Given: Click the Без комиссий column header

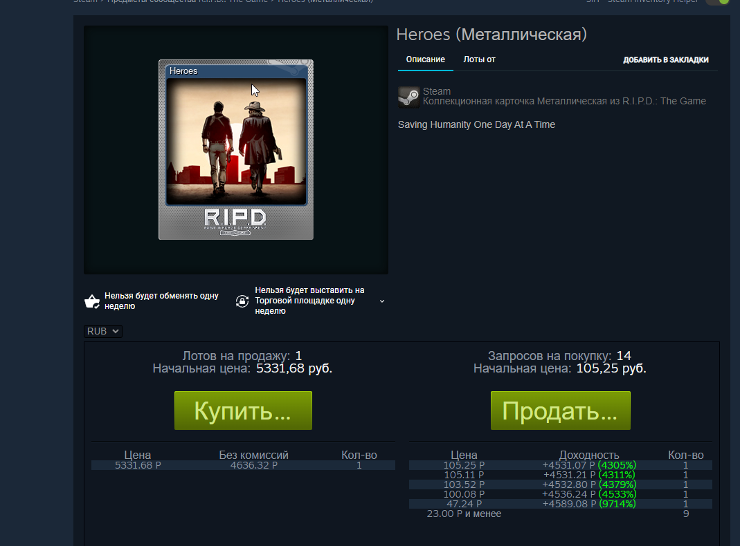Looking at the screenshot, I should (253, 455).
